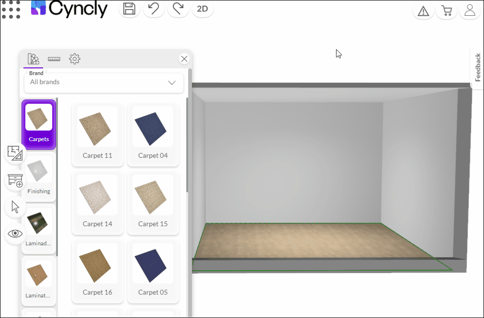Open the shopping cart
This screenshot has height=318, width=484.
(x=447, y=11)
